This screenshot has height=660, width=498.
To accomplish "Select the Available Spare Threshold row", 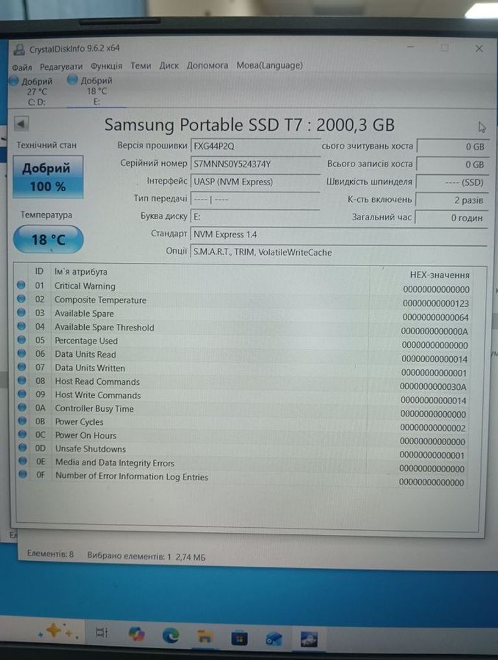I will pyautogui.click(x=244, y=328).
